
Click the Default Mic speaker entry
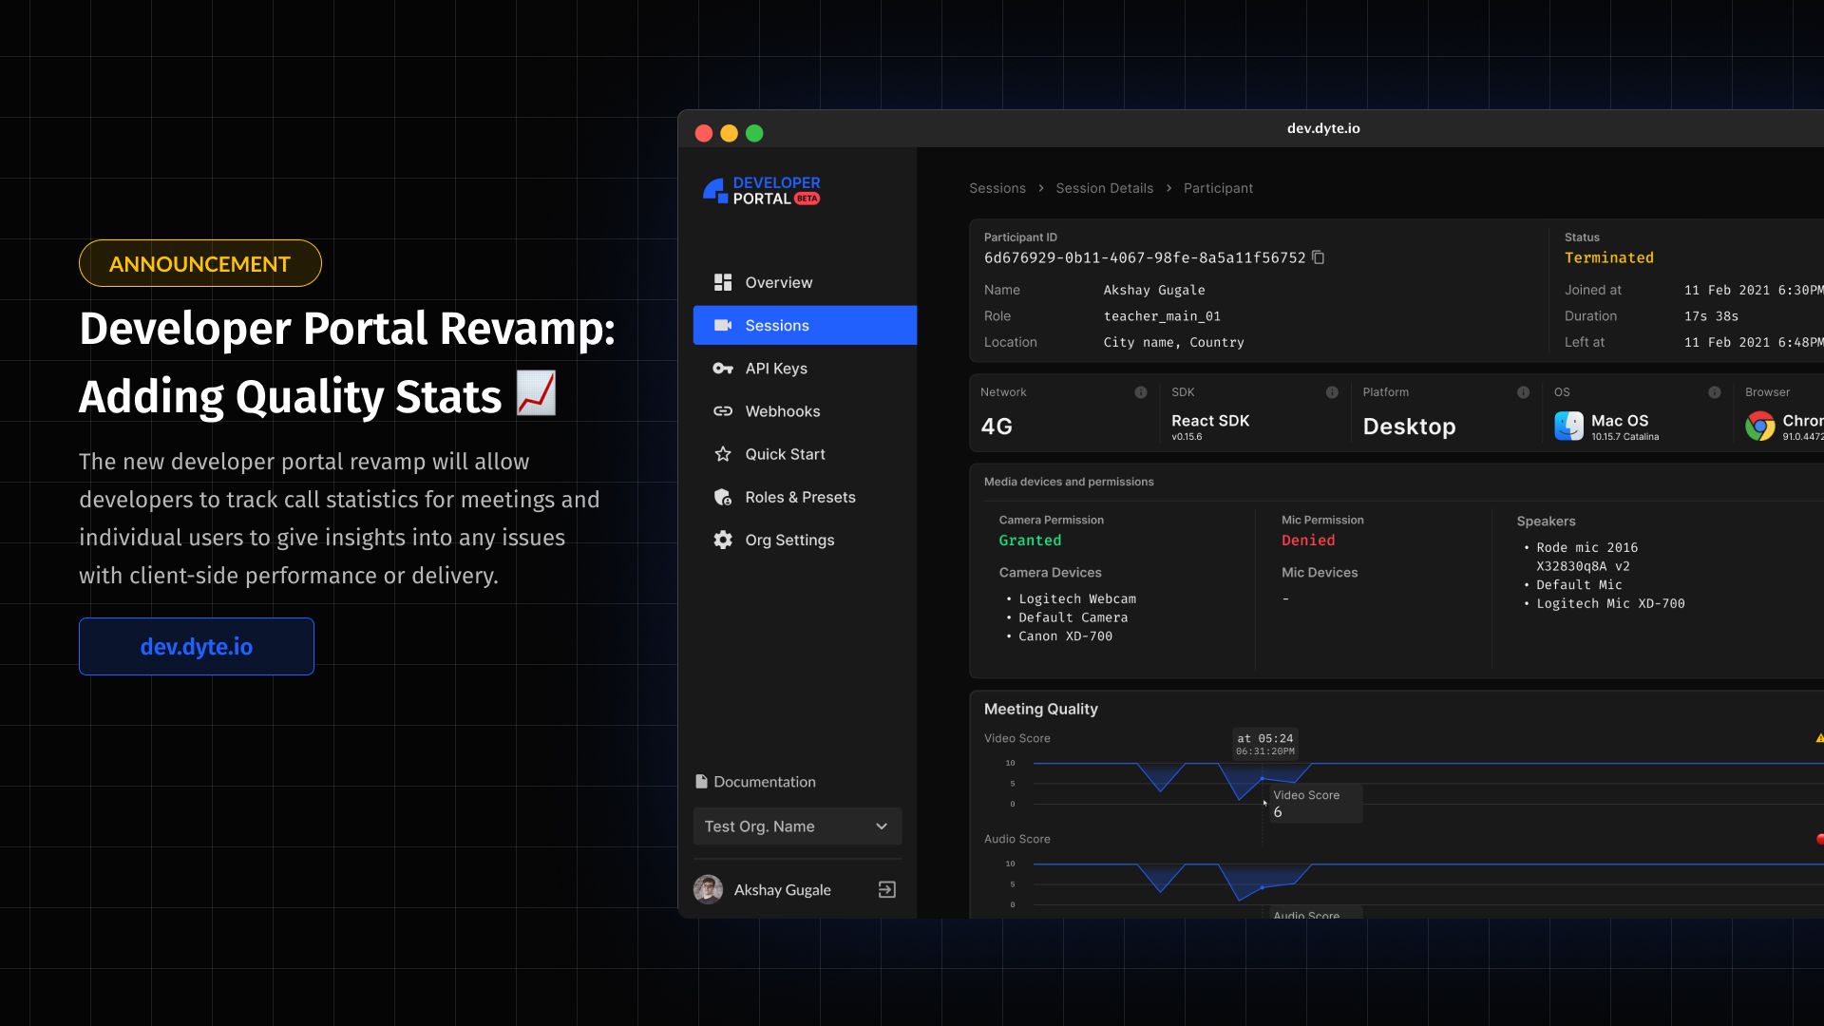[x=1579, y=585]
